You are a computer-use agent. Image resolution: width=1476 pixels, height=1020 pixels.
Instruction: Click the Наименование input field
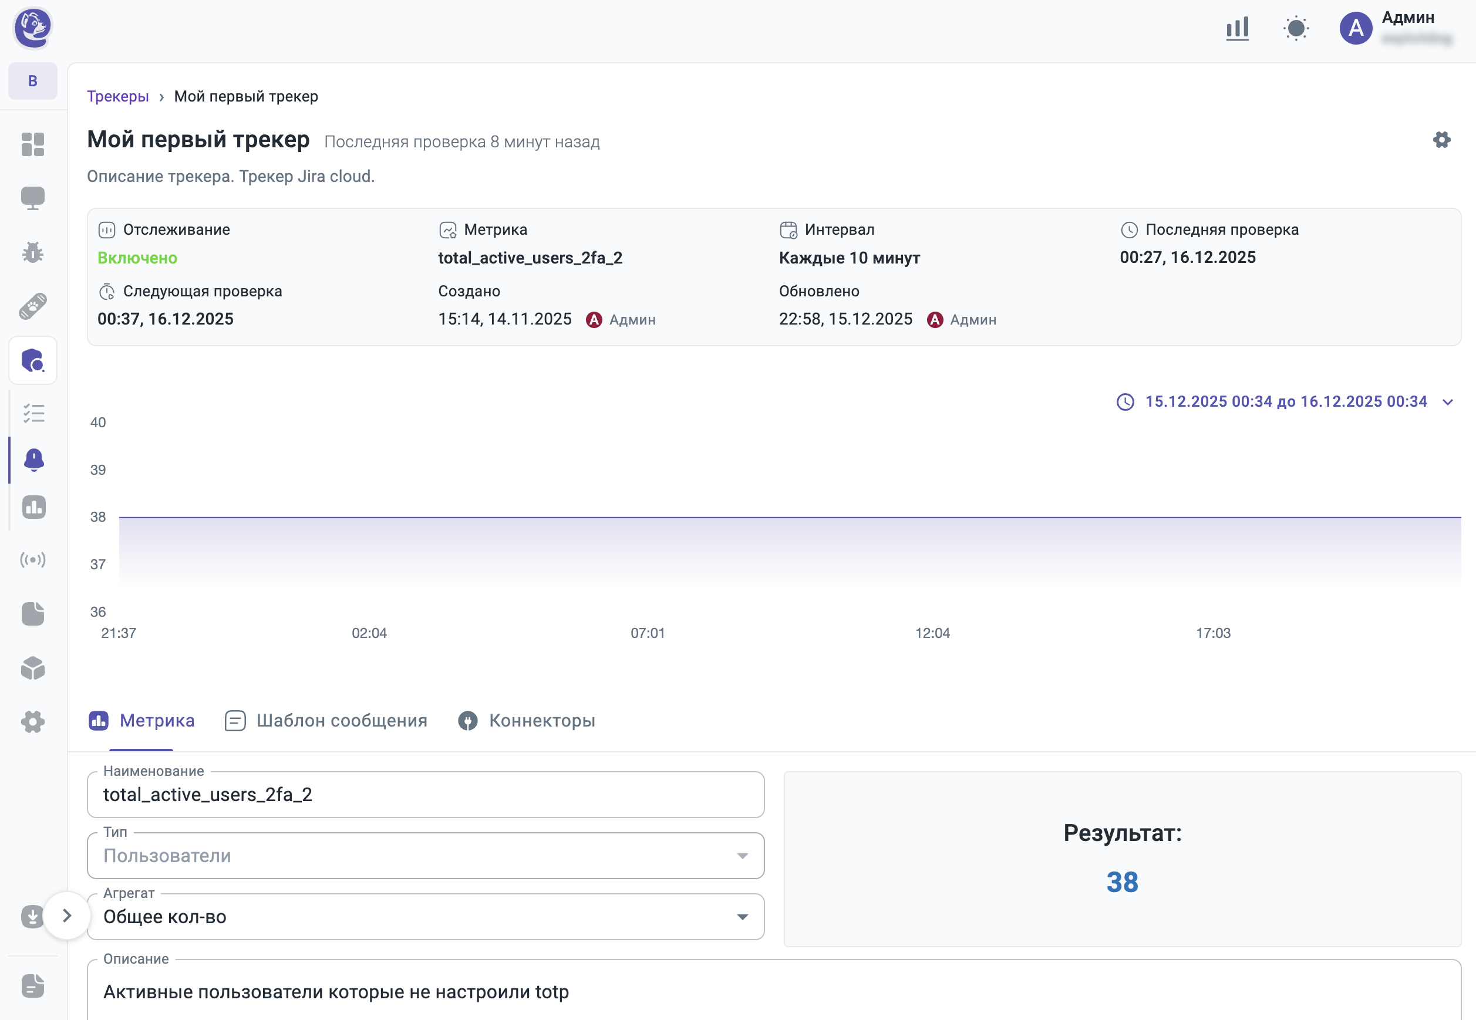click(x=425, y=795)
